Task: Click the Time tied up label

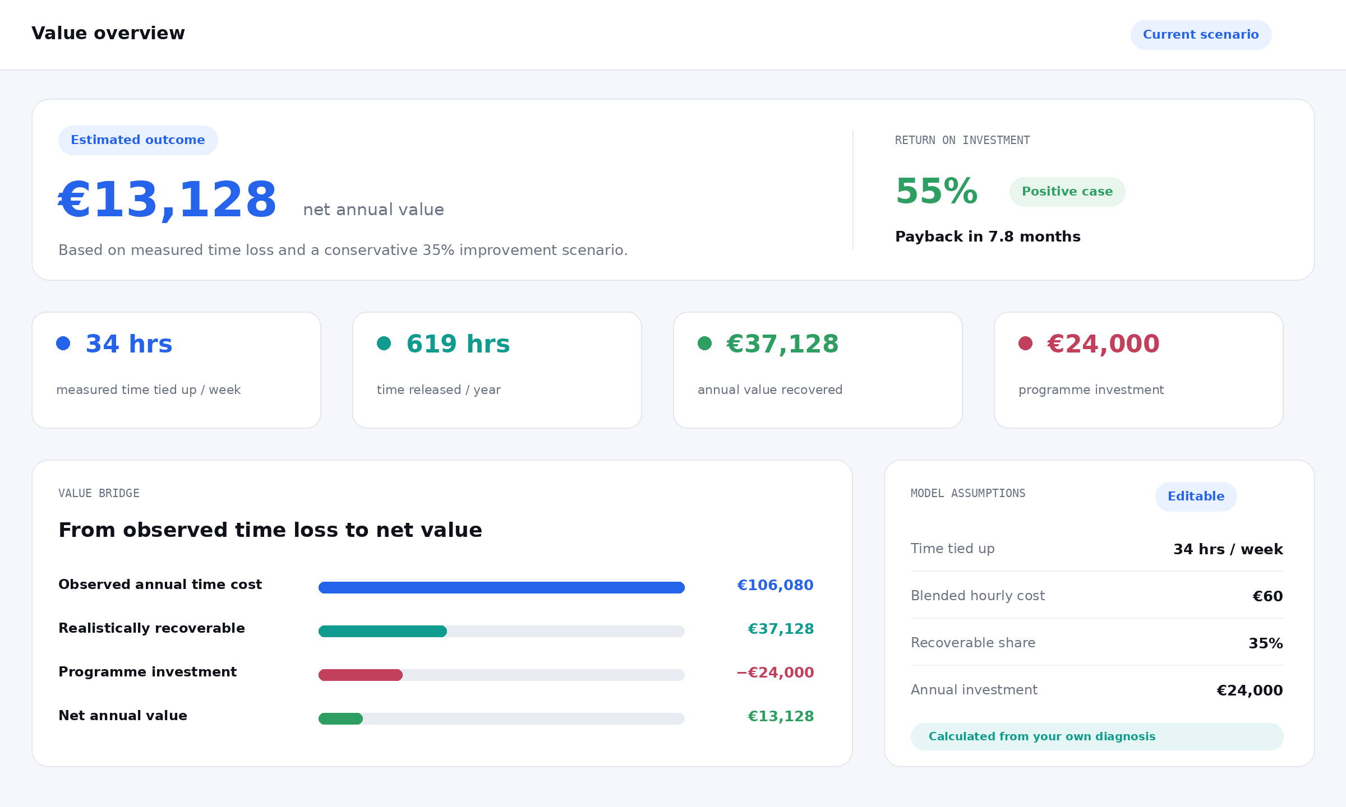Action: [952, 549]
